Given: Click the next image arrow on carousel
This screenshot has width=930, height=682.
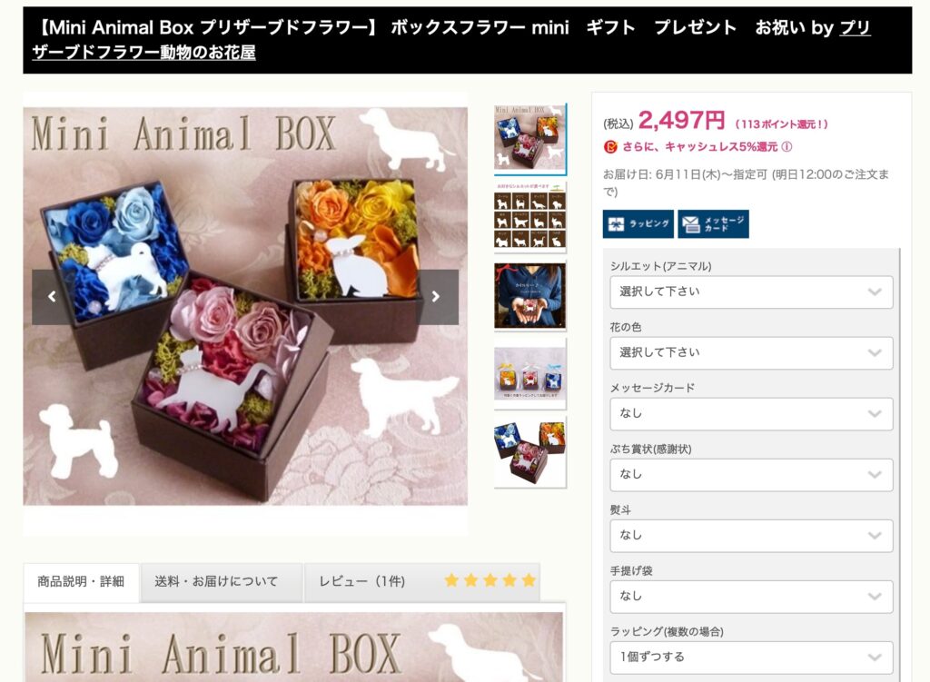Looking at the screenshot, I should tap(437, 297).
